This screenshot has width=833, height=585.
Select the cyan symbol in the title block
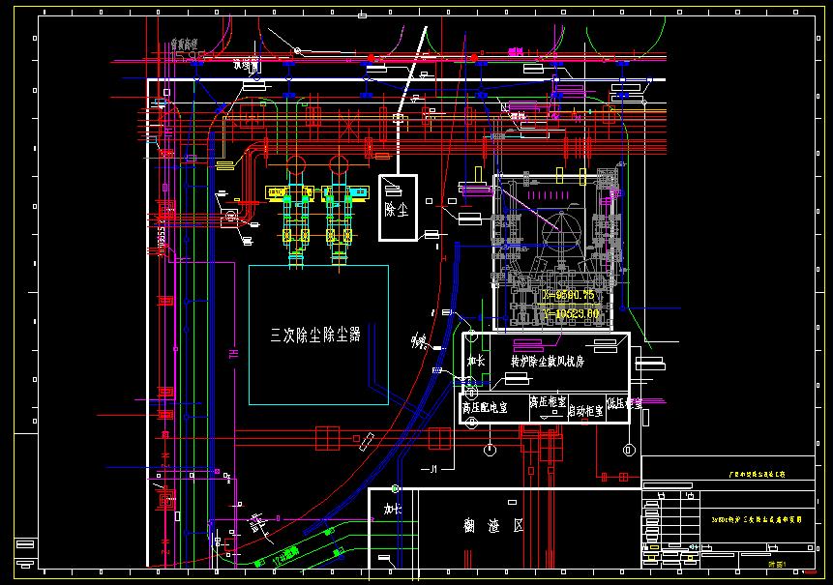click(694, 547)
